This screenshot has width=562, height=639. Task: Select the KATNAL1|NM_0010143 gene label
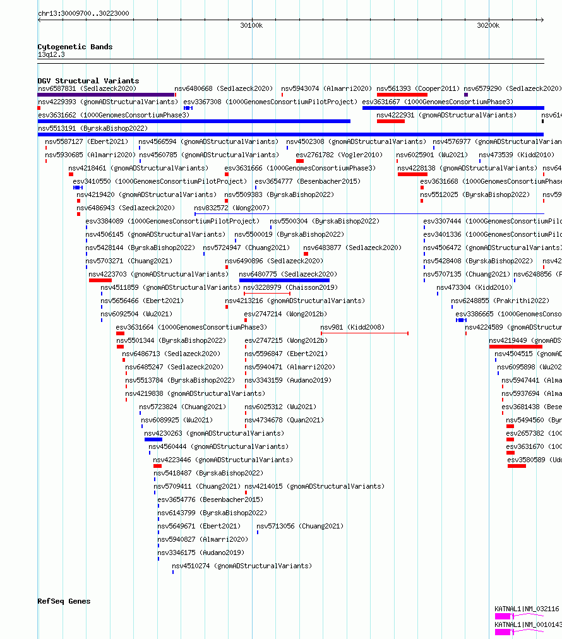click(x=528, y=624)
